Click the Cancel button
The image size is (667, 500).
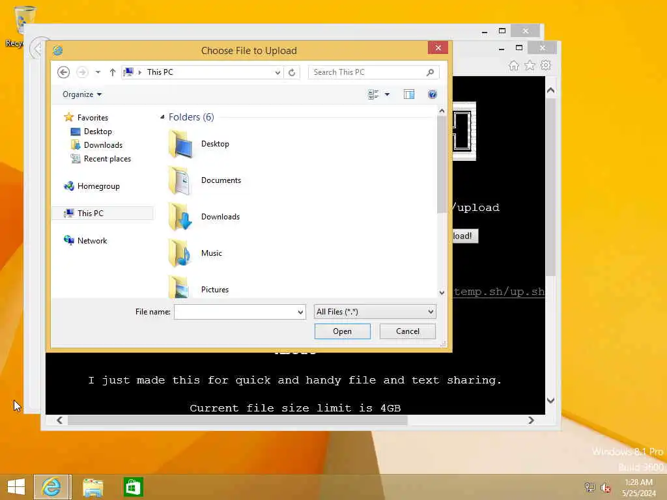click(408, 331)
